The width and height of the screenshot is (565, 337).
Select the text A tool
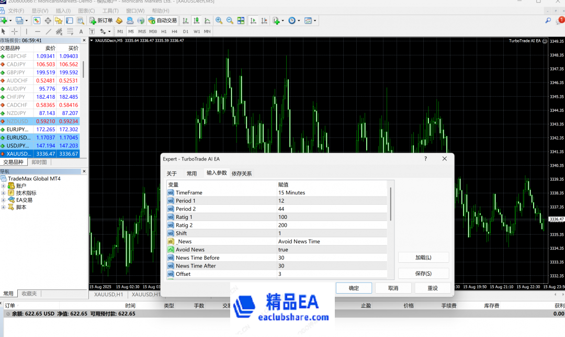81,31
